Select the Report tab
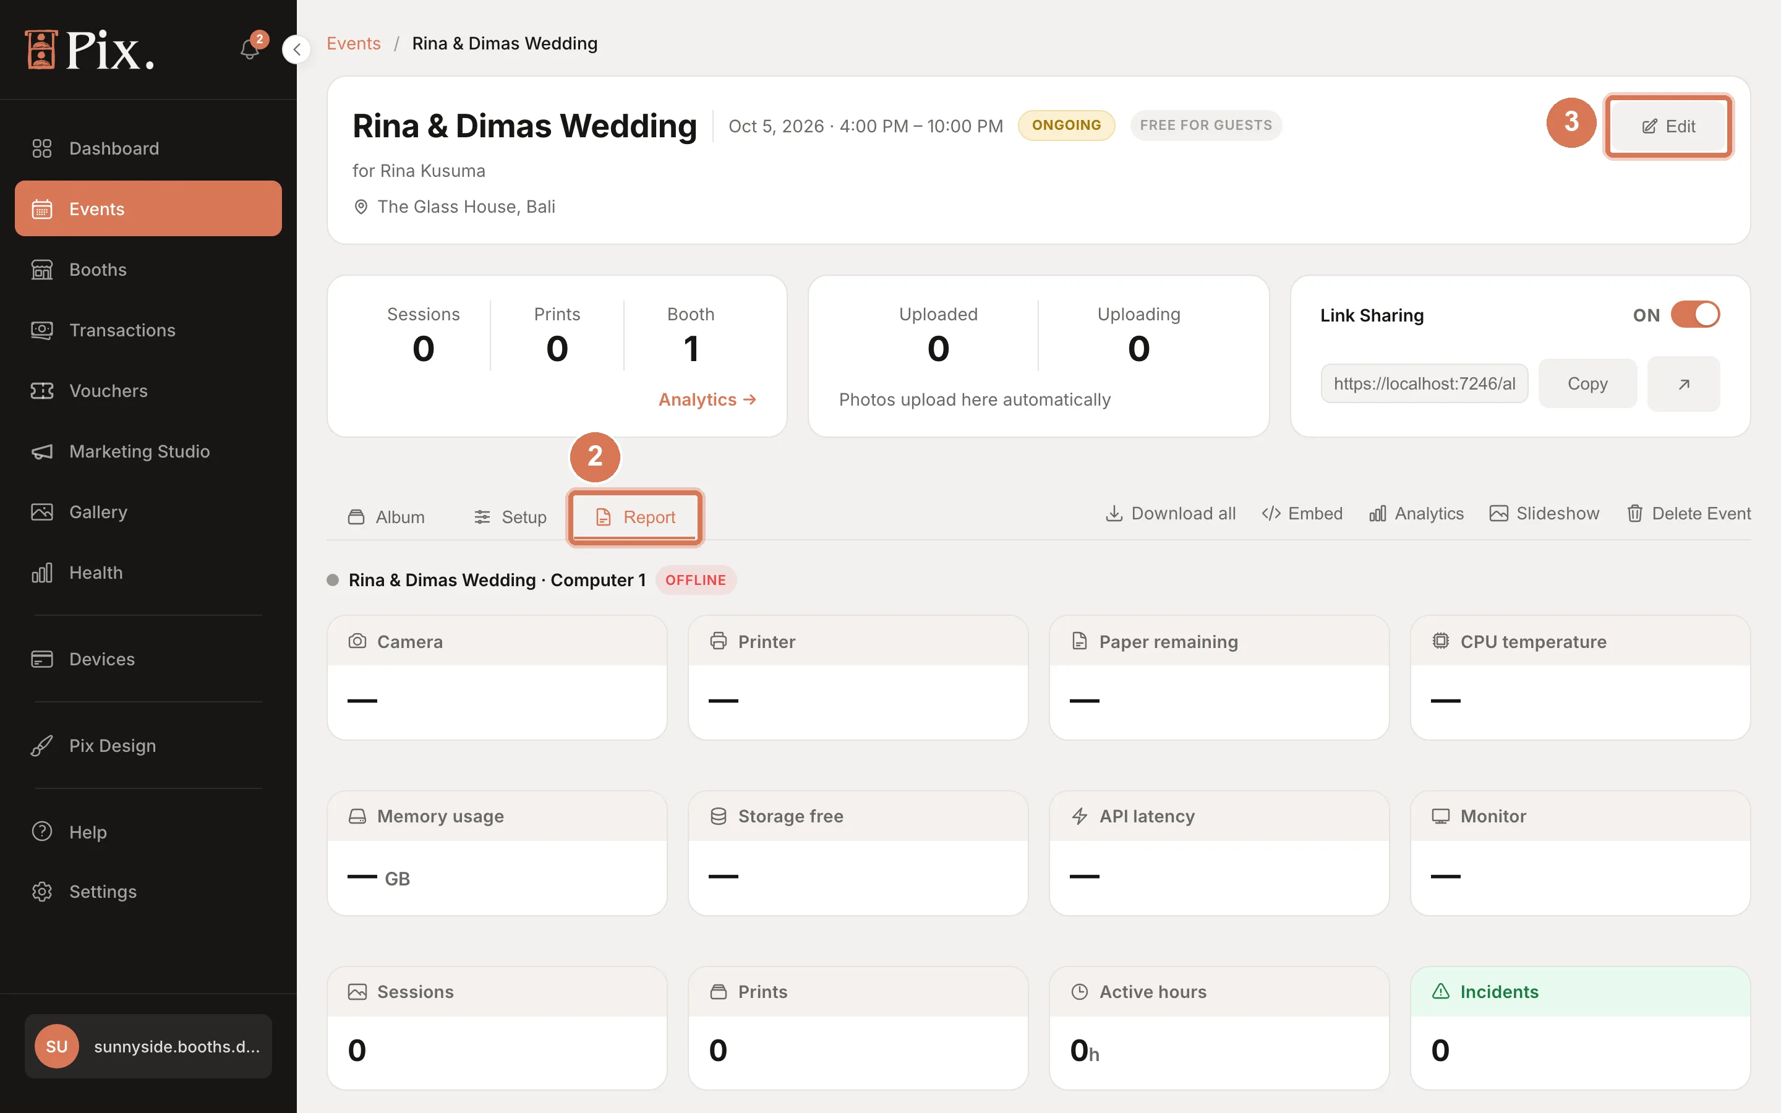 point(635,517)
